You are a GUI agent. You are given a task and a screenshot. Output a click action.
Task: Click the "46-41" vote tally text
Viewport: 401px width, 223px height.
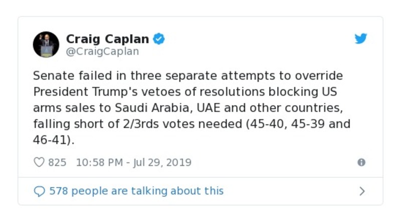50,140
